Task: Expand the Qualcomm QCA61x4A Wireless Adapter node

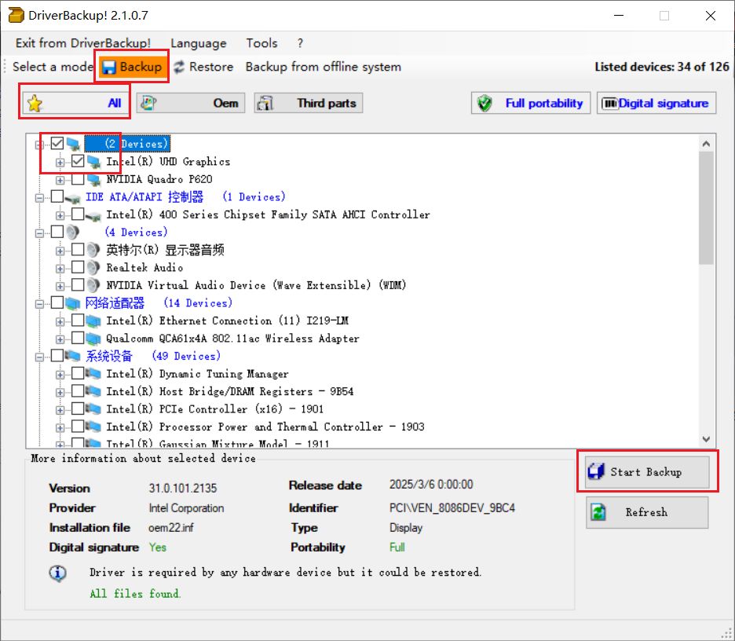Action: pyautogui.click(x=60, y=339)
